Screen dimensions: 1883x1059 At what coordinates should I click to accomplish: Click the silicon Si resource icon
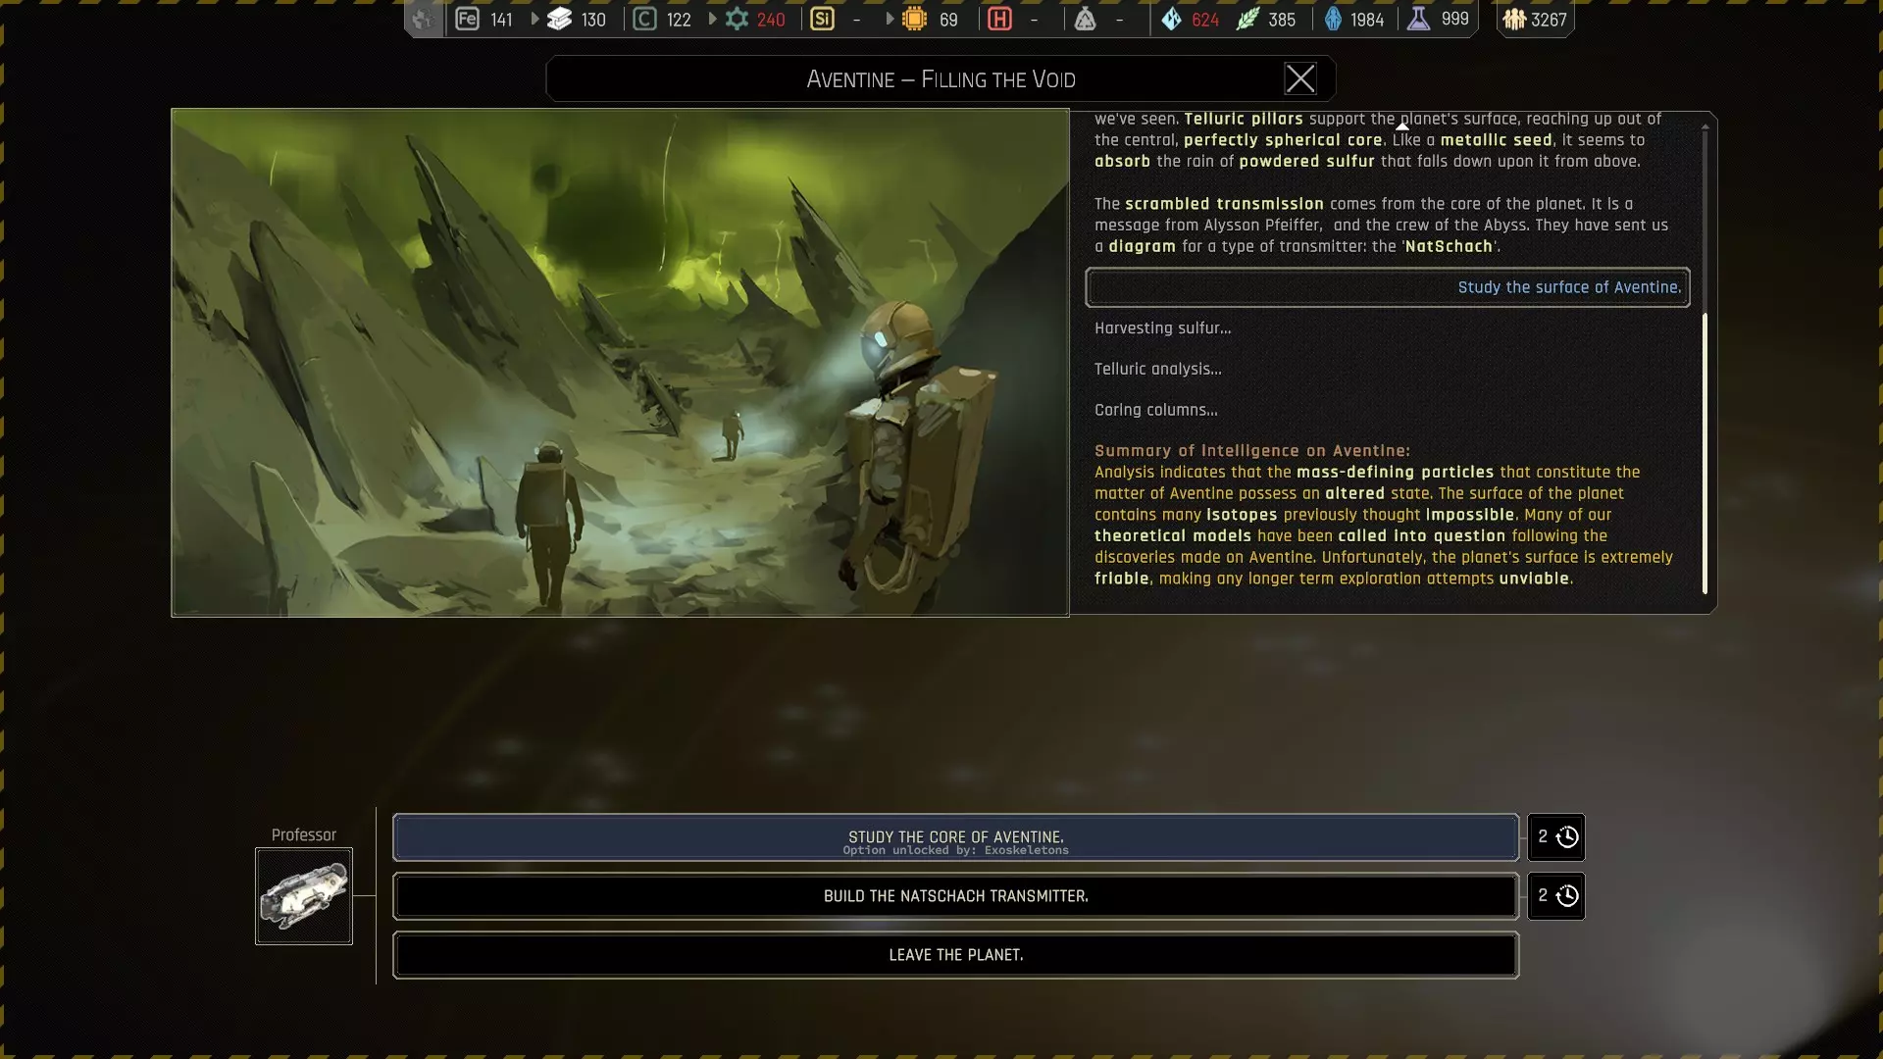click(823, 19)
